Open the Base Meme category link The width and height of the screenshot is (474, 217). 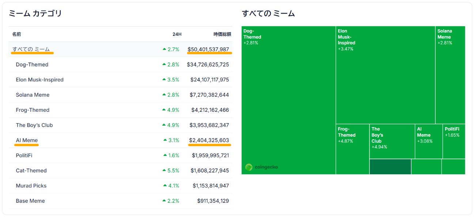[30, 201]
